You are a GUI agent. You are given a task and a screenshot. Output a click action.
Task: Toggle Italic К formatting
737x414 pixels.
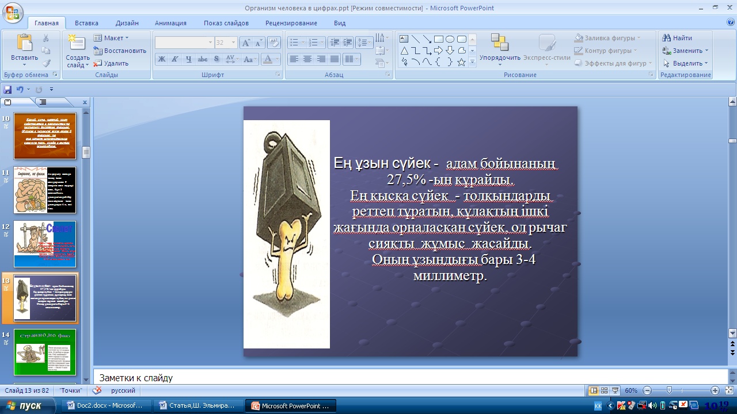point(174,59)
